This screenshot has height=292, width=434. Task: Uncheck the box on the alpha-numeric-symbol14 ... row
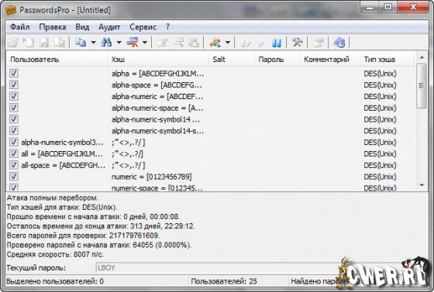pos(14,119)
